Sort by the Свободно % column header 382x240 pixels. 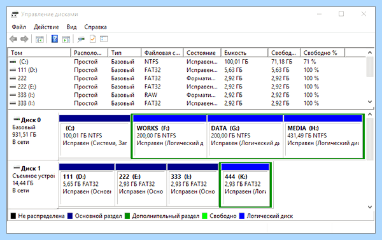323,53
